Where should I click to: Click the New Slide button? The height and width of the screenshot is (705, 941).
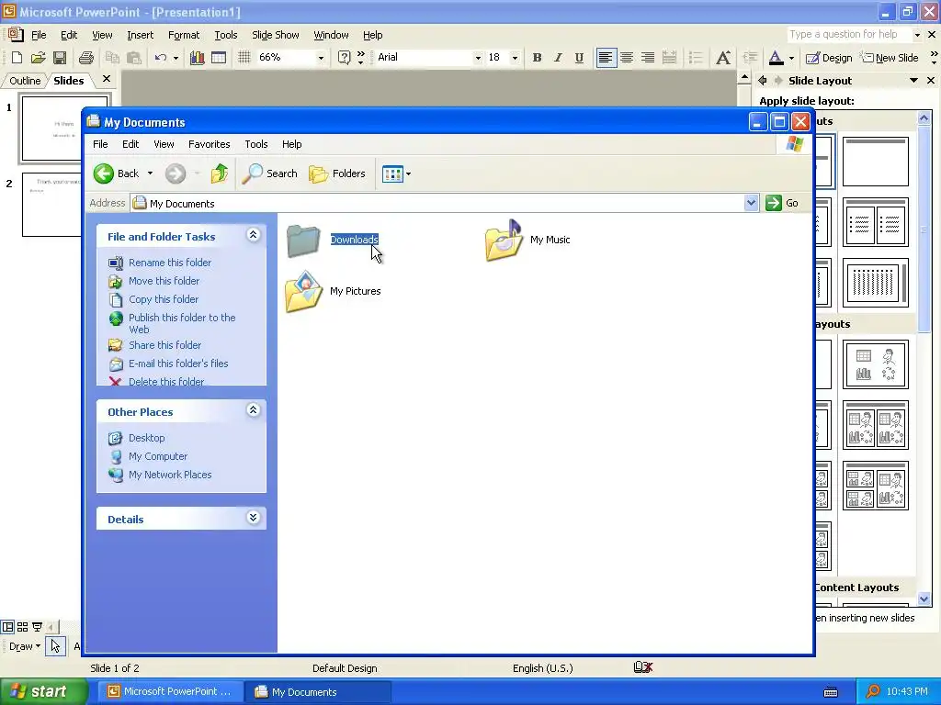pos(890,58)
